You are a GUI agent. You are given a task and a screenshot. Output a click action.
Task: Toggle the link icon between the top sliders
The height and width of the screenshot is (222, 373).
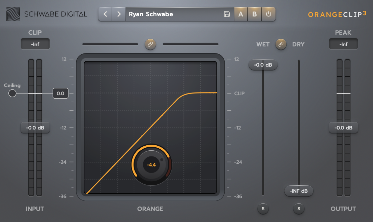click(150, 44)
